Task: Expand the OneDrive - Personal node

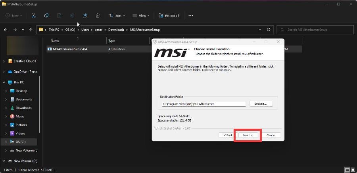Action: click(x=4, y=72)
